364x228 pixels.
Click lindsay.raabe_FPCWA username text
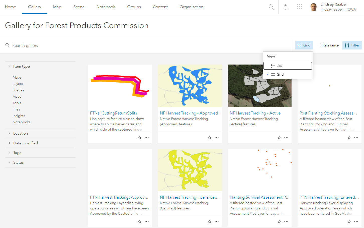(338, 9)
